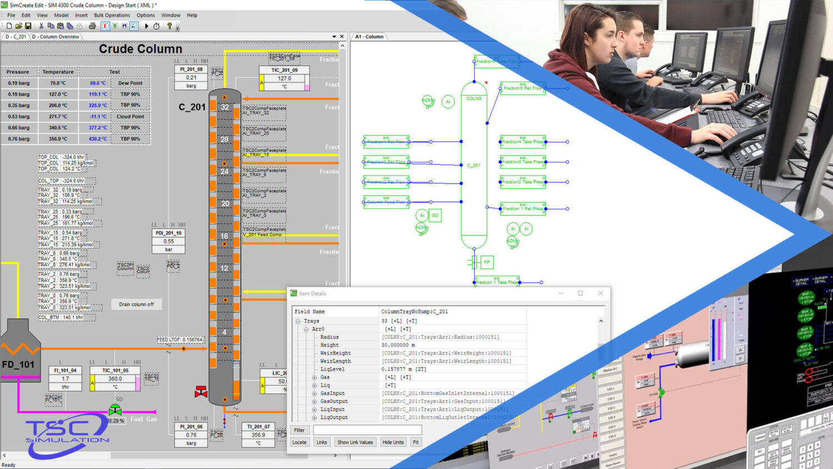Collapse the Arr0 tree node
Image resolution: width=833 pixels, height=469 pixels.
point(306,329)
